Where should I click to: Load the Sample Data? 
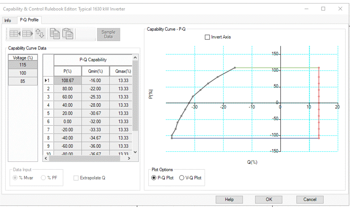click(108, 34)
